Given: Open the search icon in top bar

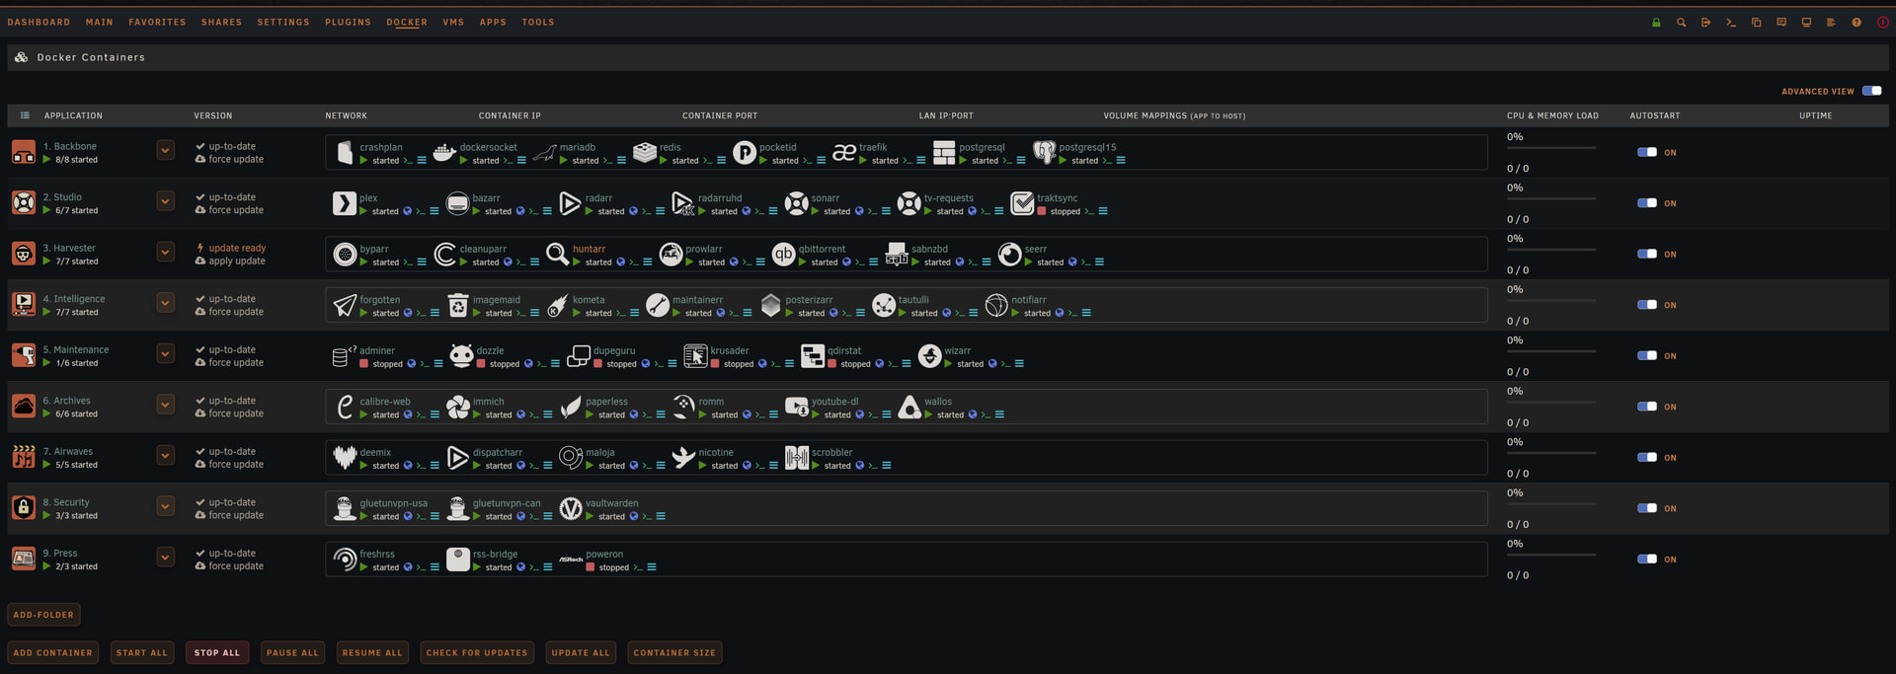Looking at the screenshot, I should [1681, 23].
